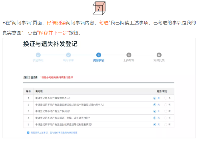This screenshot has height=141, width=199.
Task: Open the 校验凭证 step label
Action: (38, 61)
